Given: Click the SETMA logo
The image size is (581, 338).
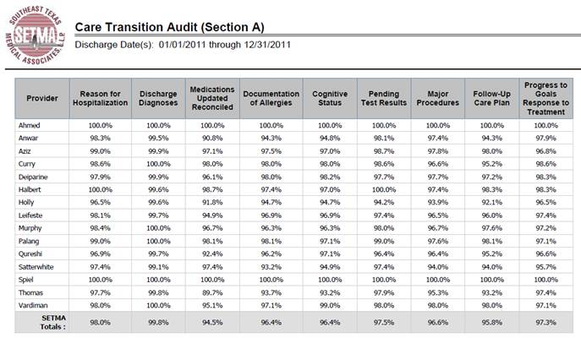Looking at the screenshot, I should click(36, 35).
